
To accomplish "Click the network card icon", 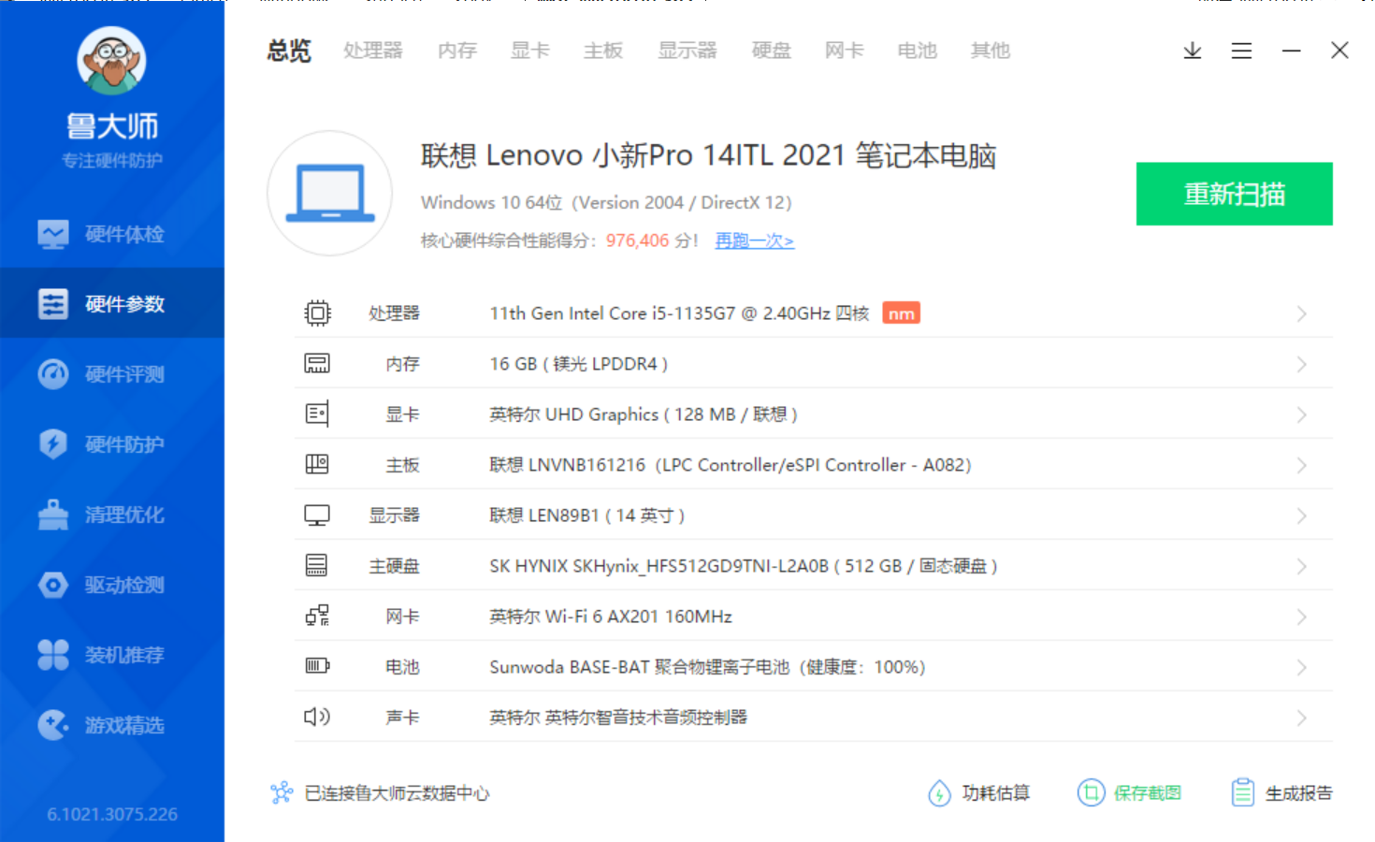I will click(317, 616).
